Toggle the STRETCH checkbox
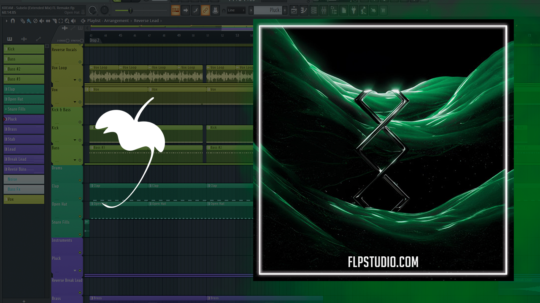 pyautogui.click(x=82, y=41)
